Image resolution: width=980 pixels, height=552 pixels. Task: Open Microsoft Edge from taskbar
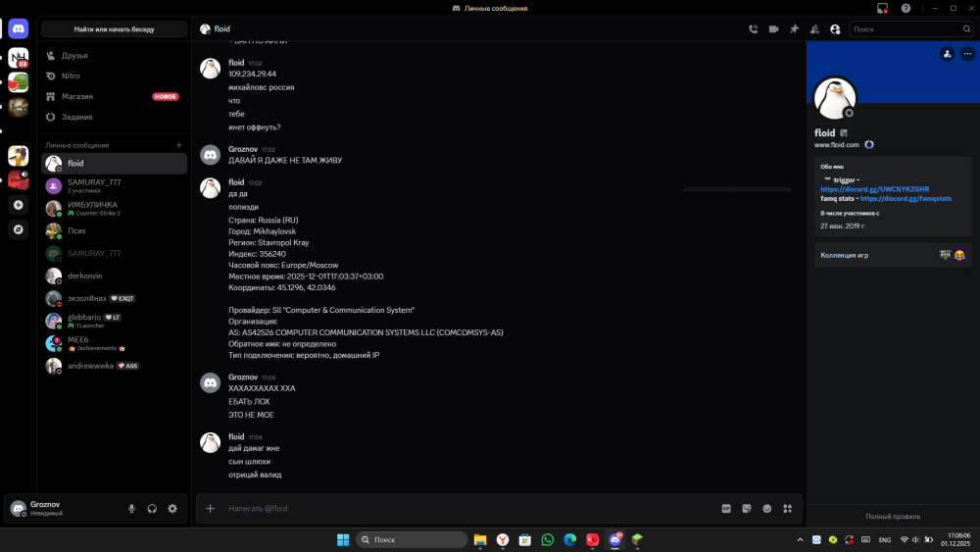(570, 539)
